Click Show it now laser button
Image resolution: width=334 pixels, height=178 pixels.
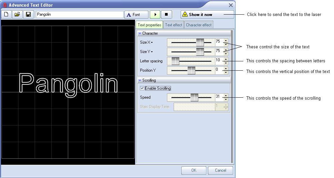pyautogui.click(x=207, y=15)
